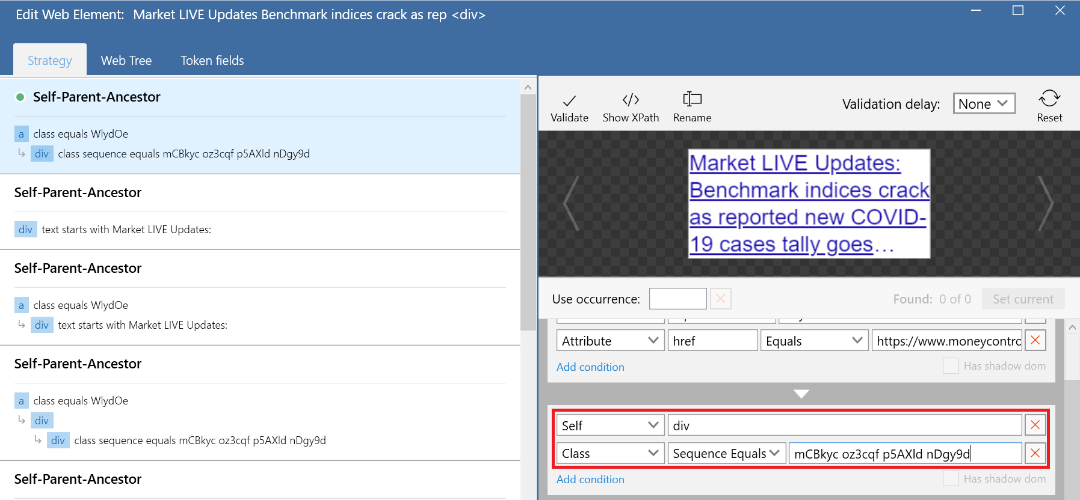Click the Validate checkmark icon
Viewport: 1080px width, 500px height.
pos(569,100)
